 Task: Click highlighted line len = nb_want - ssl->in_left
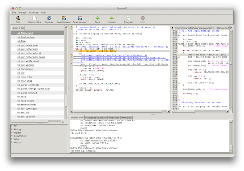pos(97,51)
